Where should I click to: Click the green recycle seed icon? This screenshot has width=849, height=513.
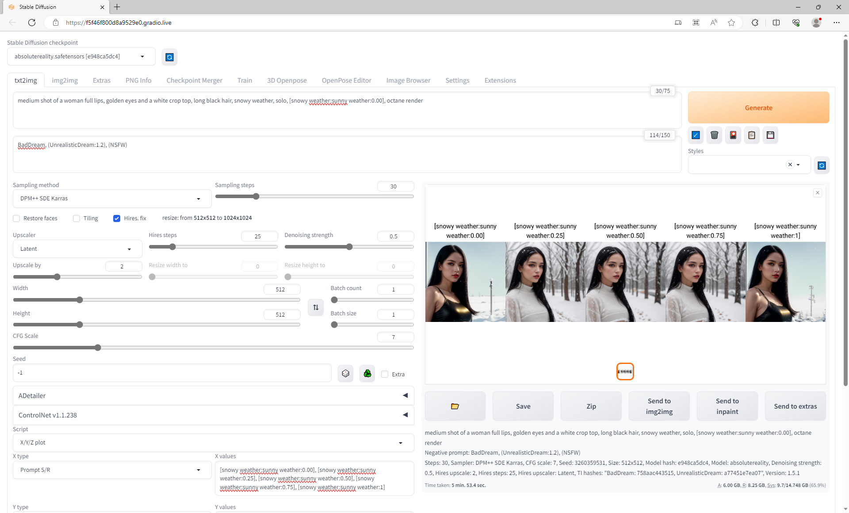coord(367,374)
